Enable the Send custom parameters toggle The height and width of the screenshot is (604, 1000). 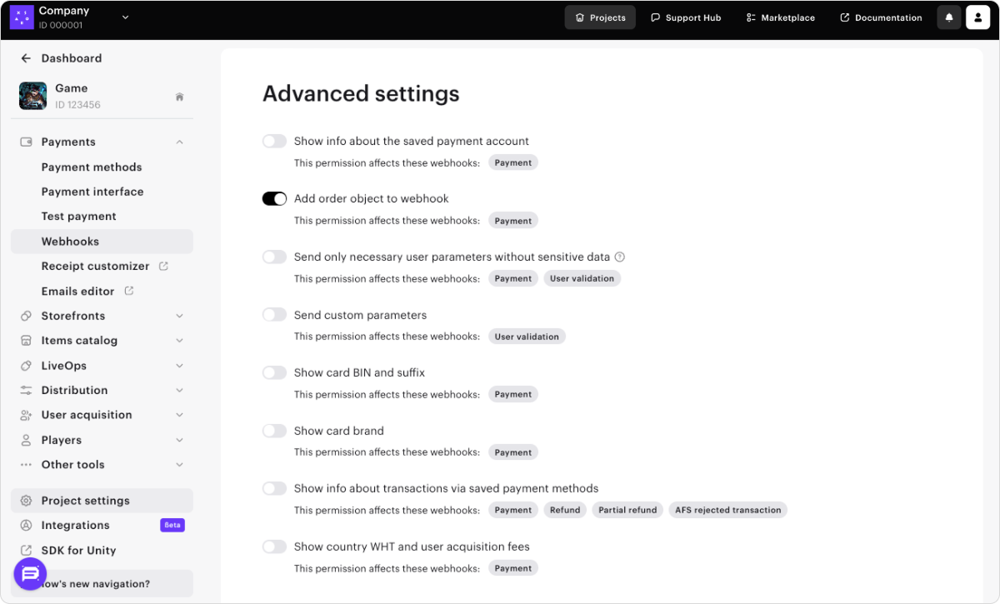[x=274, y=315]
